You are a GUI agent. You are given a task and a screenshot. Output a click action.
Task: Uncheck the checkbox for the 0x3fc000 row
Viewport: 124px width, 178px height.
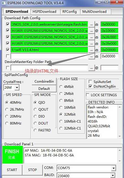[8, 37]
